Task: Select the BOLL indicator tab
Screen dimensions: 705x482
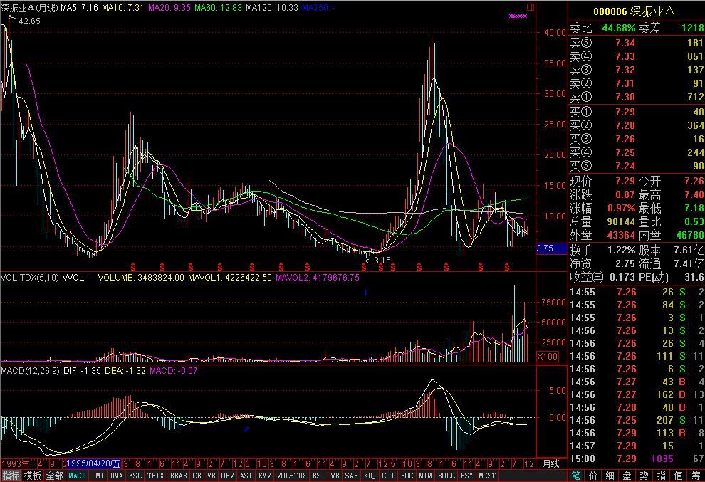Action: point(446,476)
